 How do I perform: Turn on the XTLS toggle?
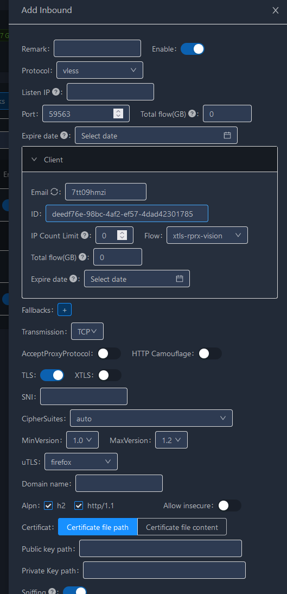110,375
